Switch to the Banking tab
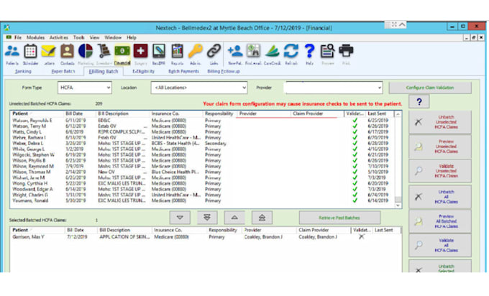 click(x=23, y=71)
